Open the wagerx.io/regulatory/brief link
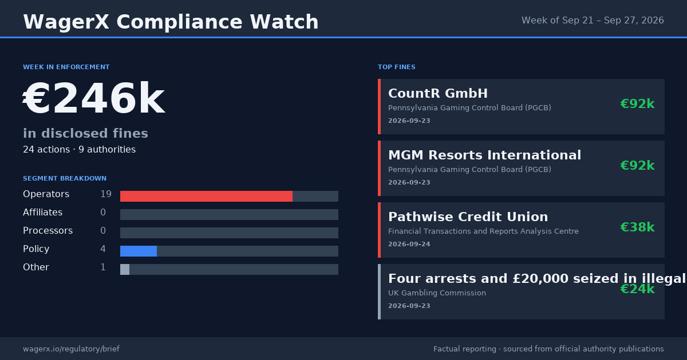 tap(71, 349)
